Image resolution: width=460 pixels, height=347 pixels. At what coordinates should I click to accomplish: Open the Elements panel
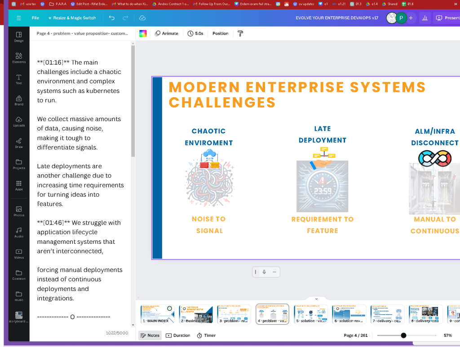coord(19,58)
